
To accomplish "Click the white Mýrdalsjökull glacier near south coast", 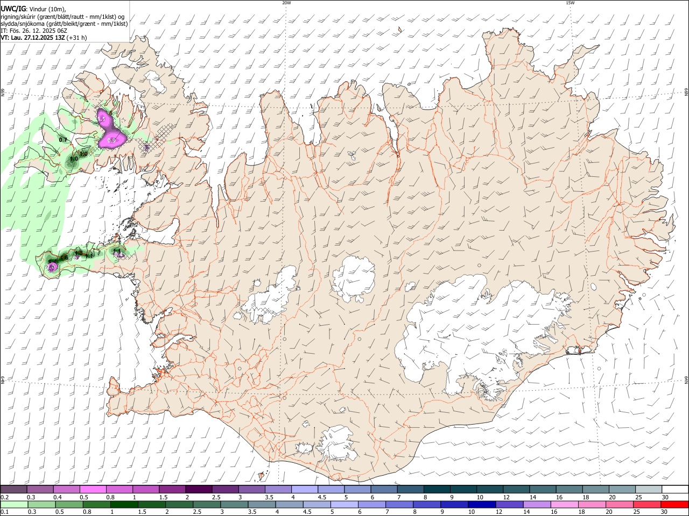I will click(336, 444).
